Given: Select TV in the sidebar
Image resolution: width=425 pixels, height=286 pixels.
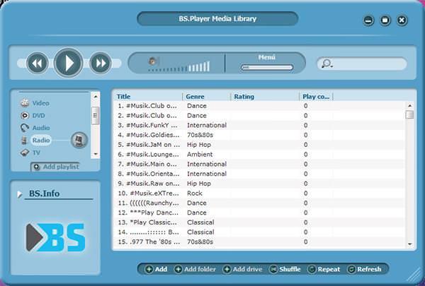Looking at the screenshot, I should pos(36,153).
